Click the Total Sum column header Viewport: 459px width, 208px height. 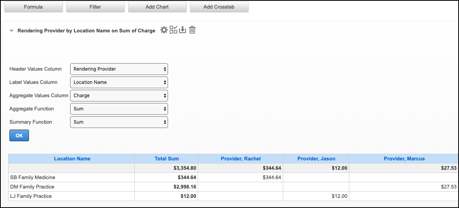[x=166, y=159]
